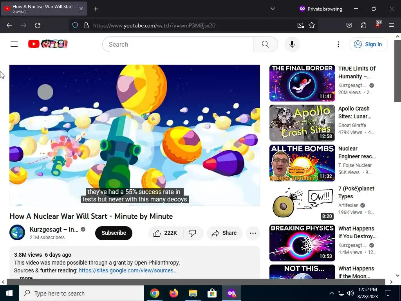Open 'What Happens If You Destroy...' title

[357, 232]
